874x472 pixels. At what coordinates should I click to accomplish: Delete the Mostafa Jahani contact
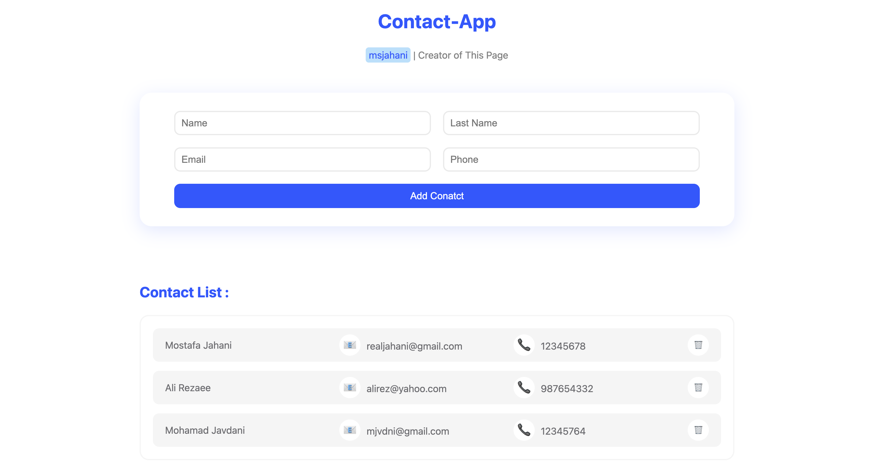[698, 345]
